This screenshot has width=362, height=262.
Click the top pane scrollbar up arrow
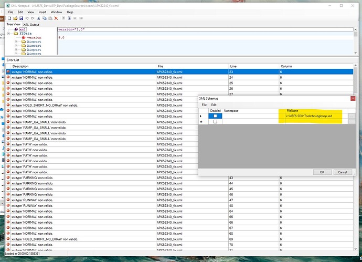[356, 29]
